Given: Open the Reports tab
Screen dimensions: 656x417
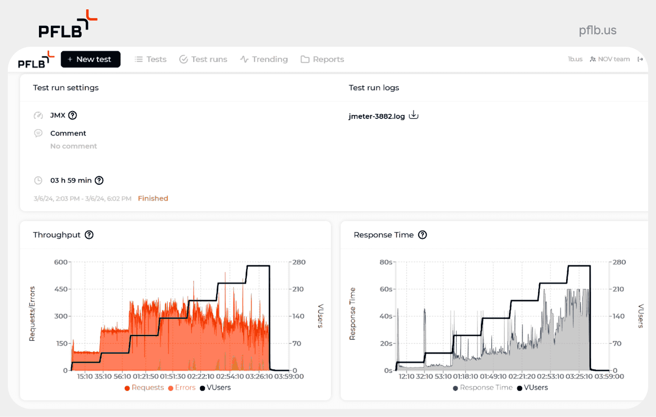Looking at the screenshot, I should click(x=322, y=59).
